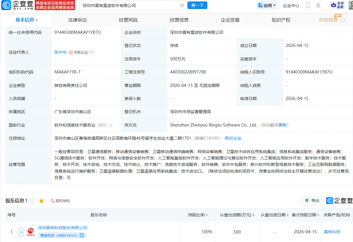Click the info icon next to 股东信息

(x=32, y=201)
